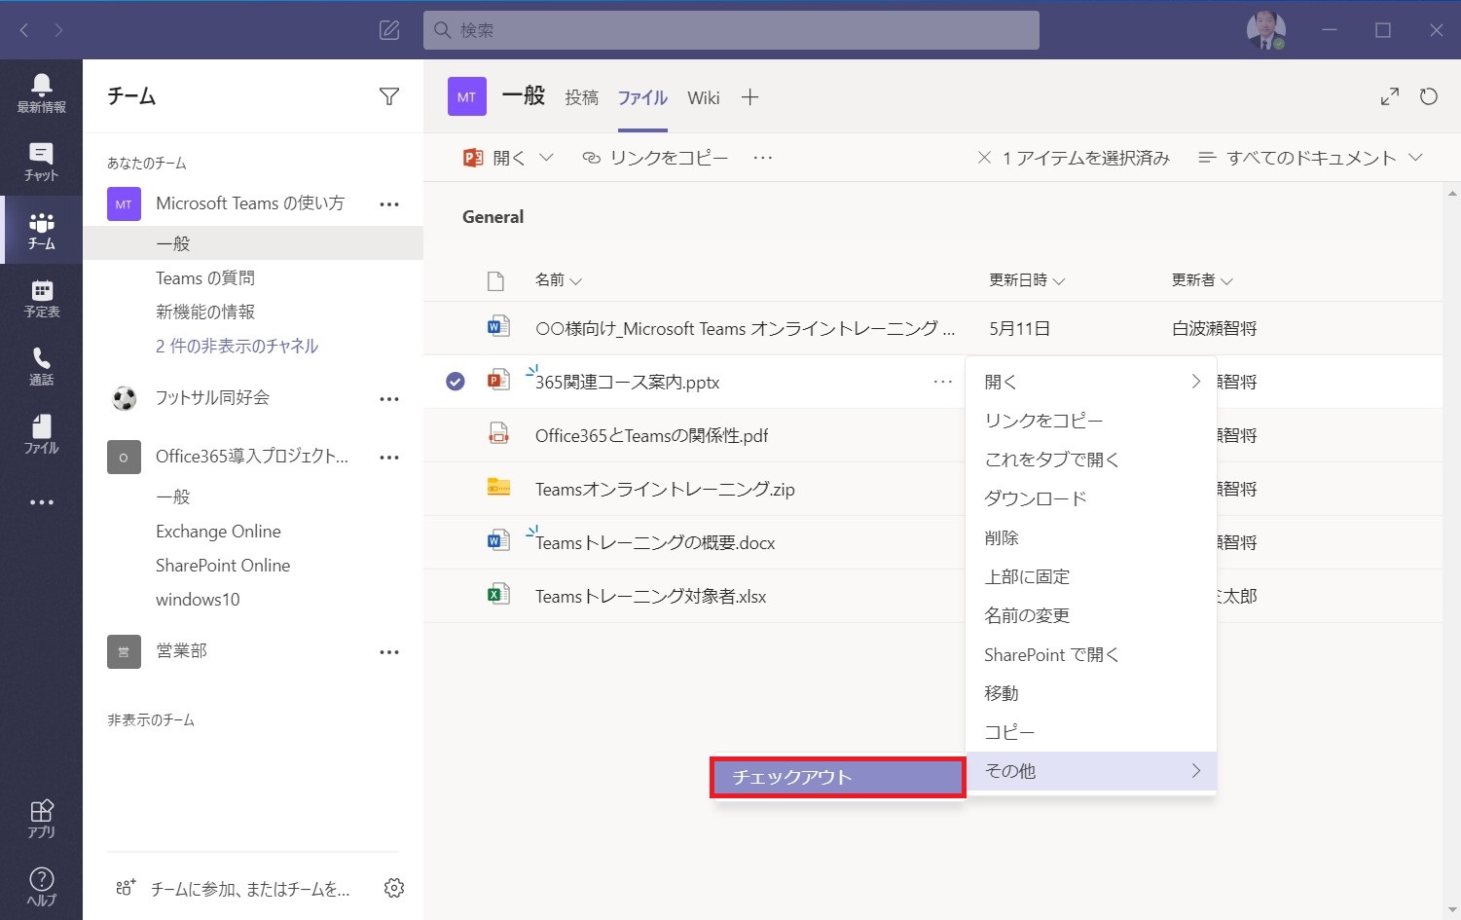Screen dimensions: 1461x920
Task: Expand the 開く submenu in context menu
Action: coord(1091,382)
